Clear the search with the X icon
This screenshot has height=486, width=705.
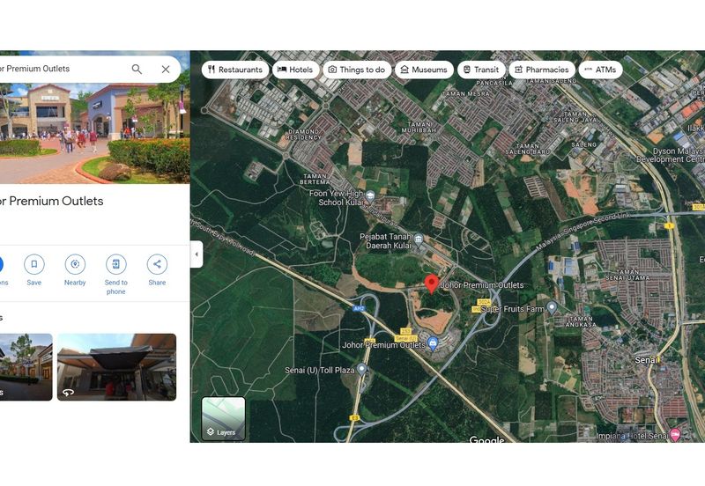166,70
